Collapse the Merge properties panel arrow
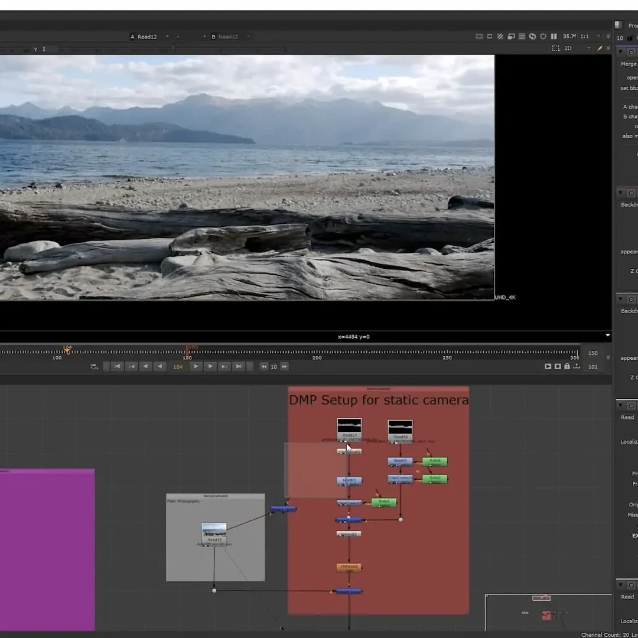The height and width of the screenshot is (638, 638). pyautogui.click(x=620, y=52)
